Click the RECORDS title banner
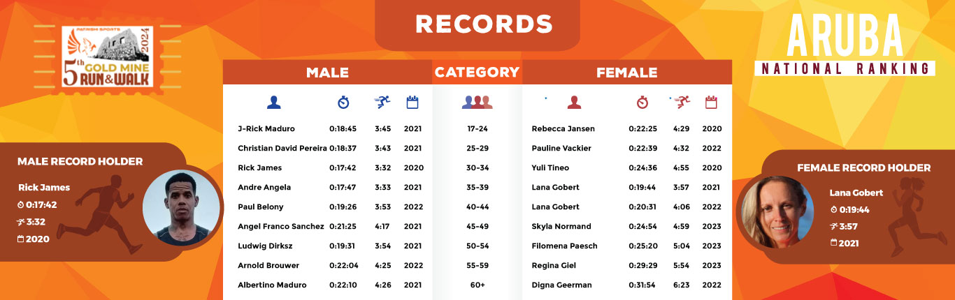The image size is (955, 300). coord(484,24)
